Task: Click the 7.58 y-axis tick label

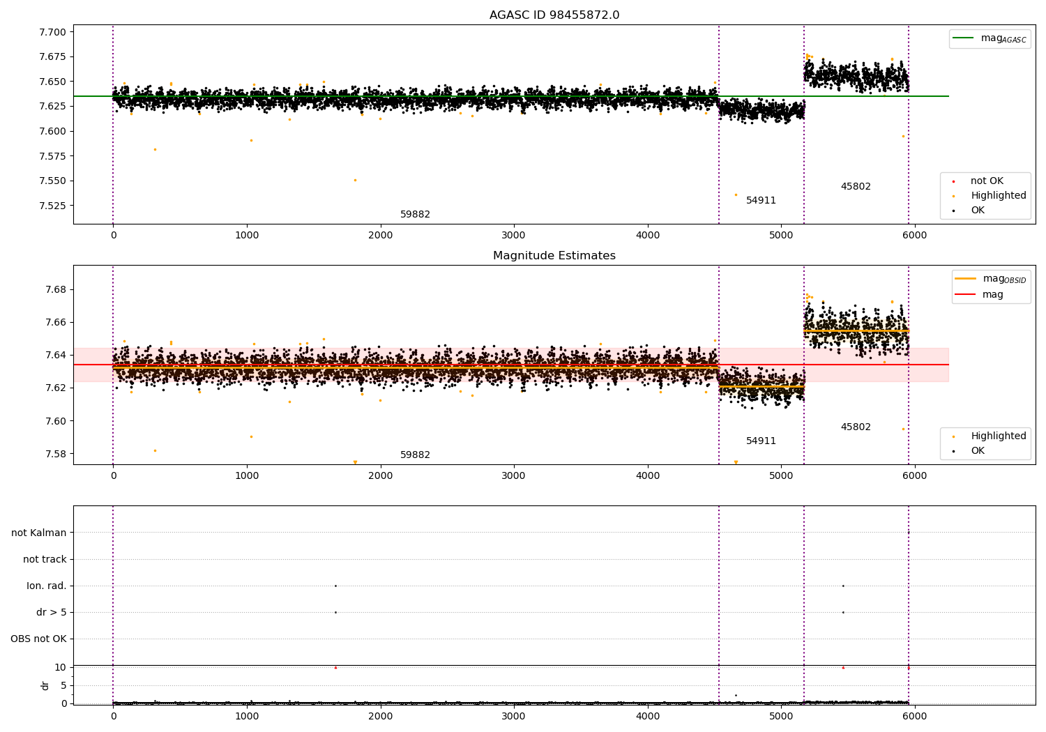Action: (x=55, y=454)
